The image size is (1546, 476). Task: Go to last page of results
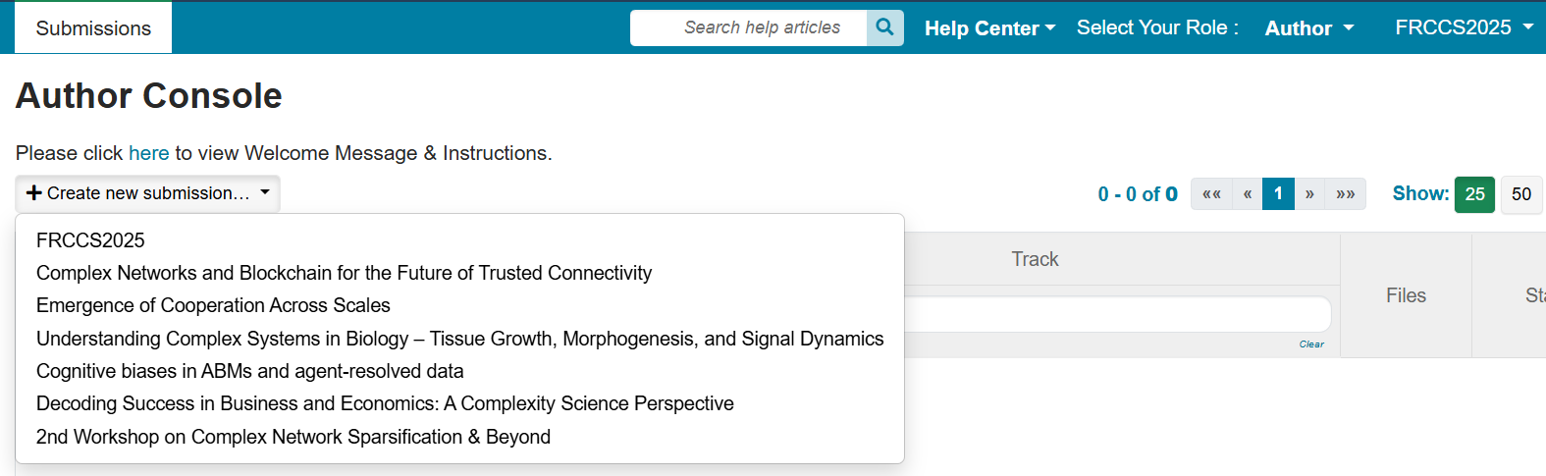[x=1345, y=194]
